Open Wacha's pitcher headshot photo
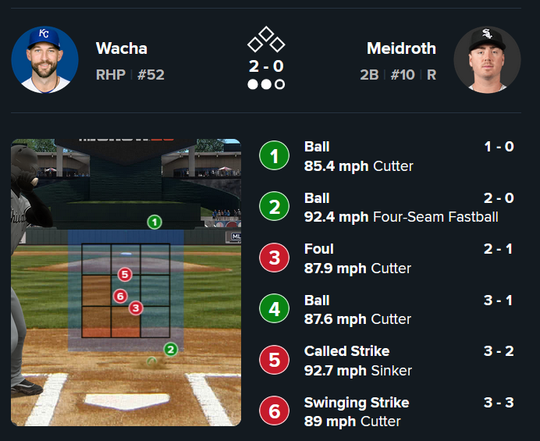This screenshot has height=441, width=540. coord(44,60)
